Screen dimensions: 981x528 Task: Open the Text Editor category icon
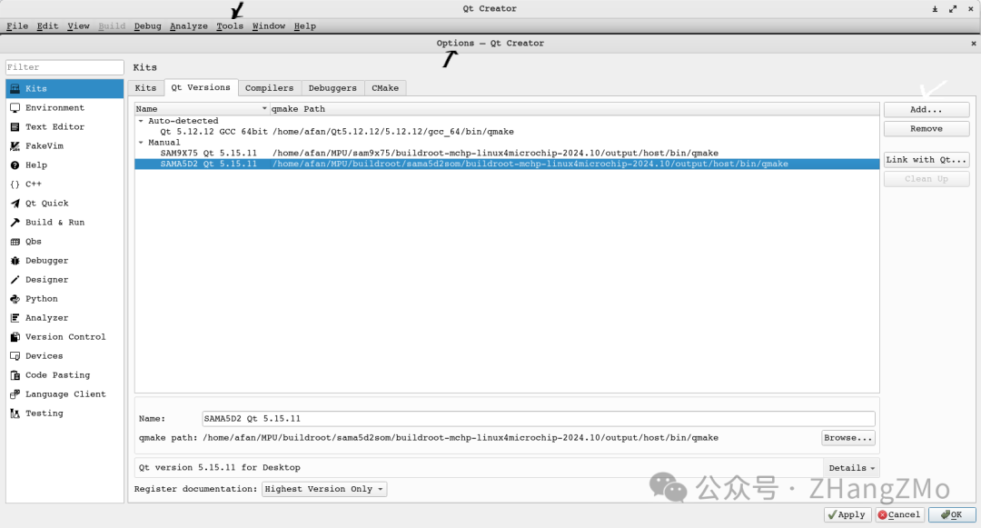click(15, 127)
